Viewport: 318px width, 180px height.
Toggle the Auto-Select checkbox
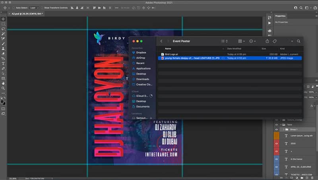14,8
